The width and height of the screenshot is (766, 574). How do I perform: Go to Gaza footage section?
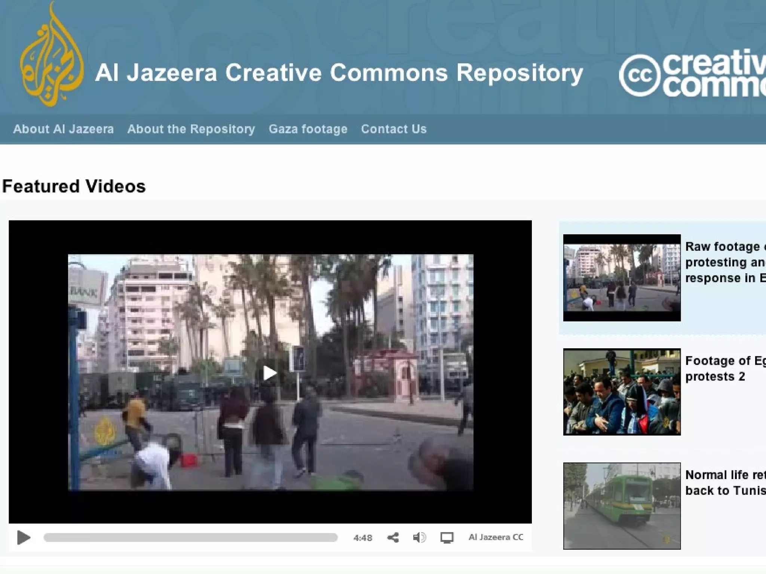(x=308, y=129)
